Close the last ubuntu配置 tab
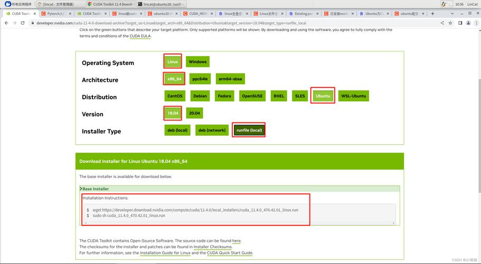 click(423, 14)
